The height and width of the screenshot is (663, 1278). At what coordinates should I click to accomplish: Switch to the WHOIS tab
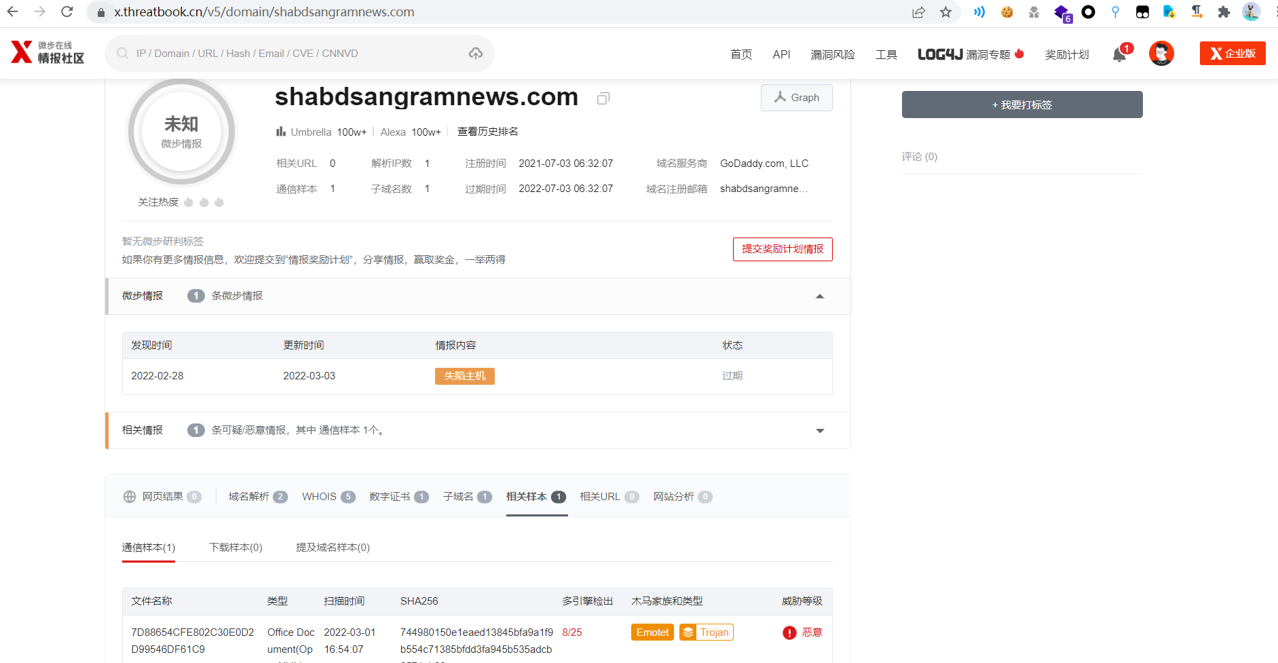(328, 497)
